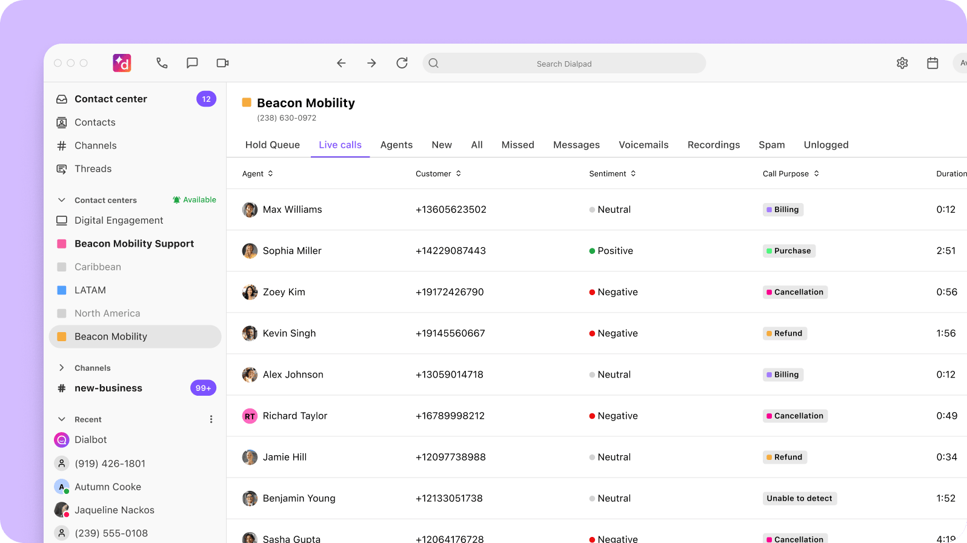Viewport: 967px width, 543px height.
Task: Sort table by Sentiment column
Action: coord(613,173)
